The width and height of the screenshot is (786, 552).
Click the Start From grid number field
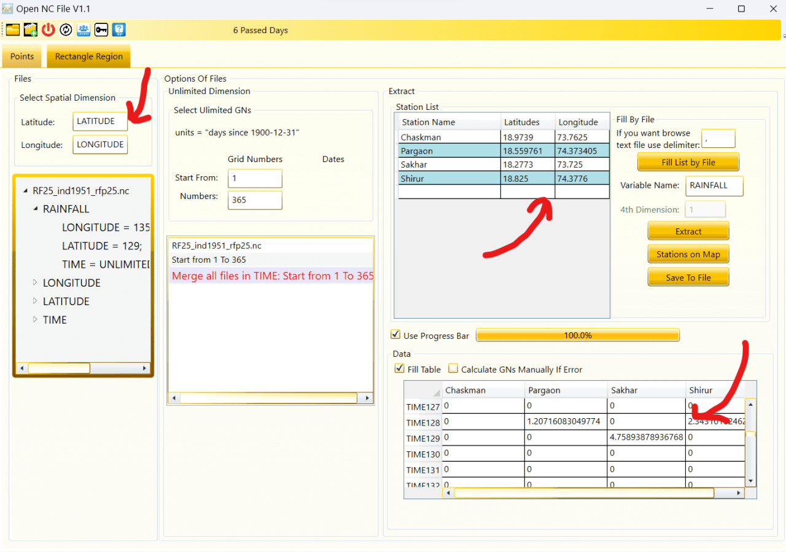pyautogui.click(x=255, y=179)
